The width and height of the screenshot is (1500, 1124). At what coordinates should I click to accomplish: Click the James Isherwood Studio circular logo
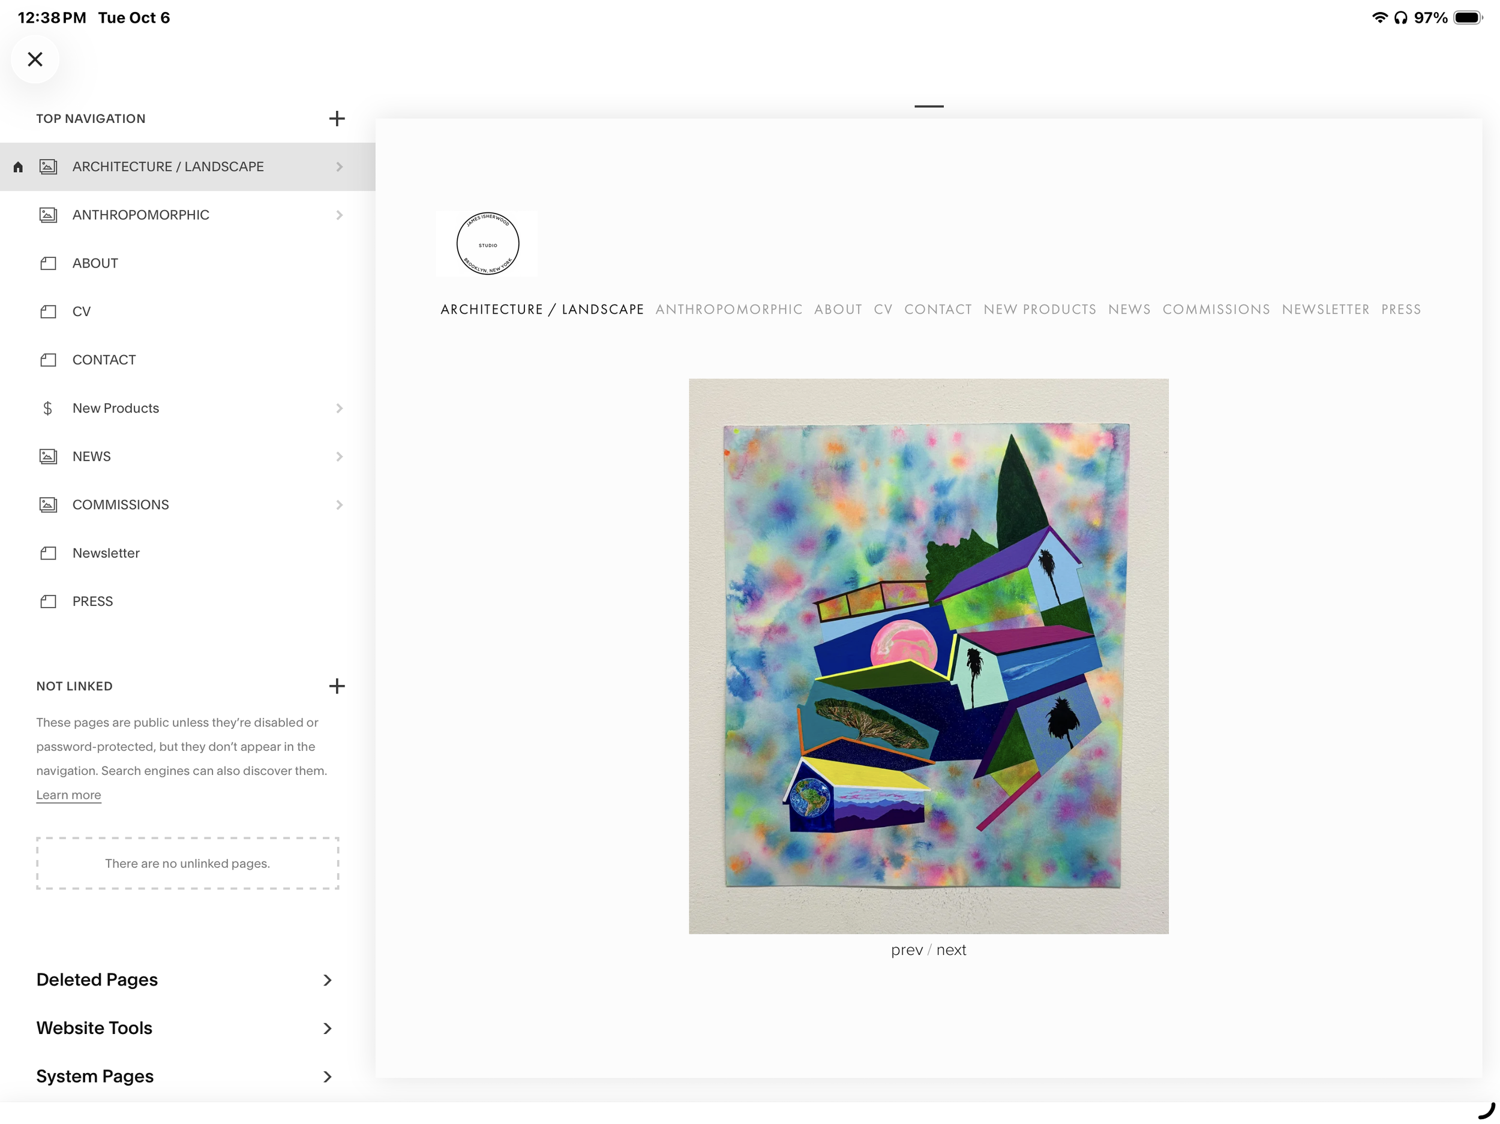(x=488, y=244)
